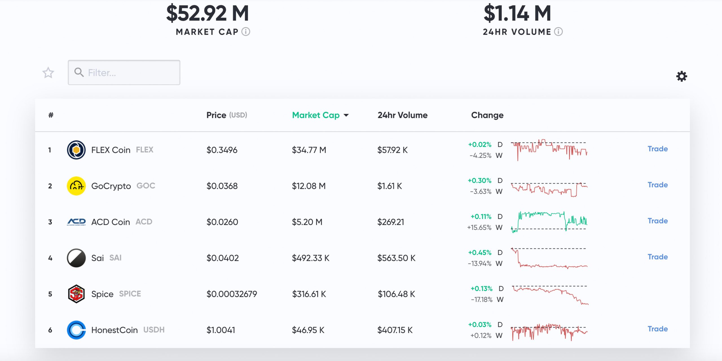Click the Sai logo icon
This screenshot has height=361, width=722.
[x=76, y=258]
